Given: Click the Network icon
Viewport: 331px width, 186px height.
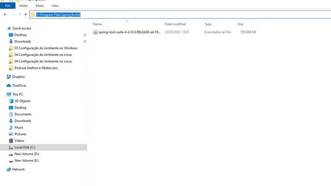Looking at the screenshot, I should pyautogui.click(x=9, y=169).
